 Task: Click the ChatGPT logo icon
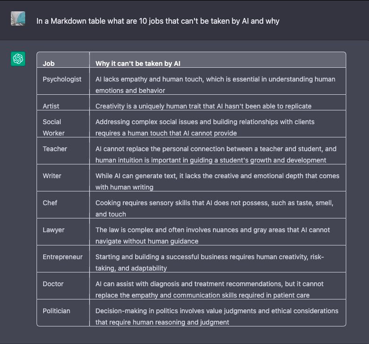(18, 59)
